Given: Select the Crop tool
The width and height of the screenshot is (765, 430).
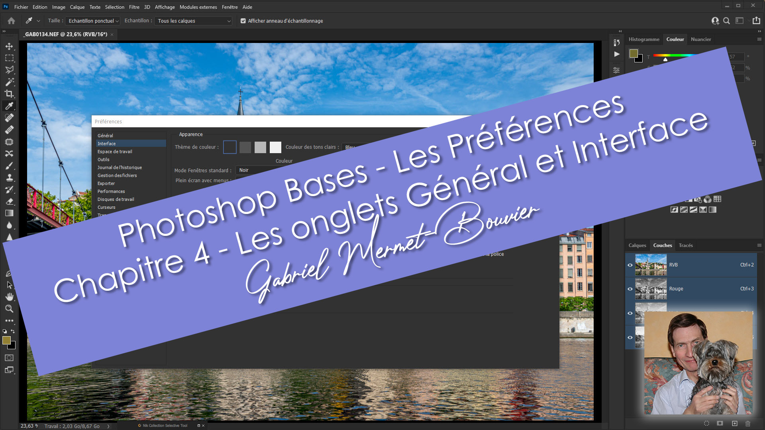Looking at the screenshot, I should click(x=9, y=94).
